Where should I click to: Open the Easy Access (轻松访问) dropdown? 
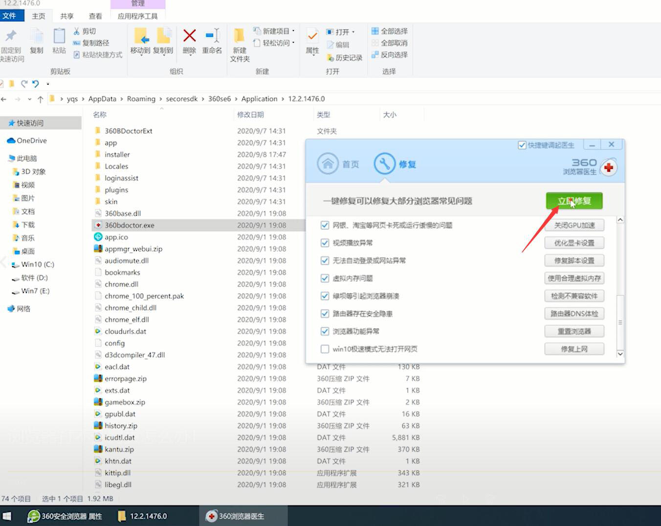(274, 43)
